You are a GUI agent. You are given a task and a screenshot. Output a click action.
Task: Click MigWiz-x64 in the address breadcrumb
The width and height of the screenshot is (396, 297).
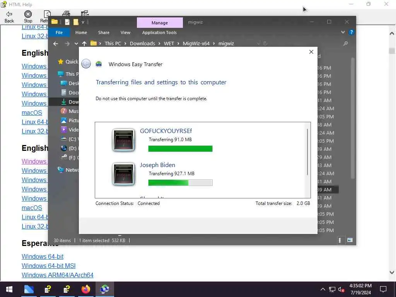[x=196, y=43]
